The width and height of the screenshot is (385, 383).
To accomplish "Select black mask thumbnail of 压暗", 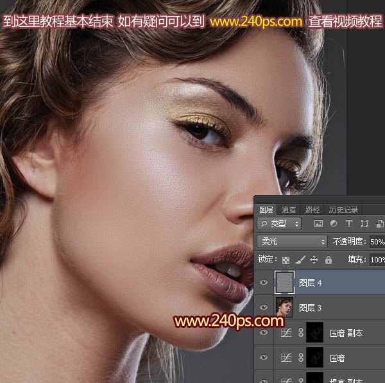I will click(x=315, y=358).
